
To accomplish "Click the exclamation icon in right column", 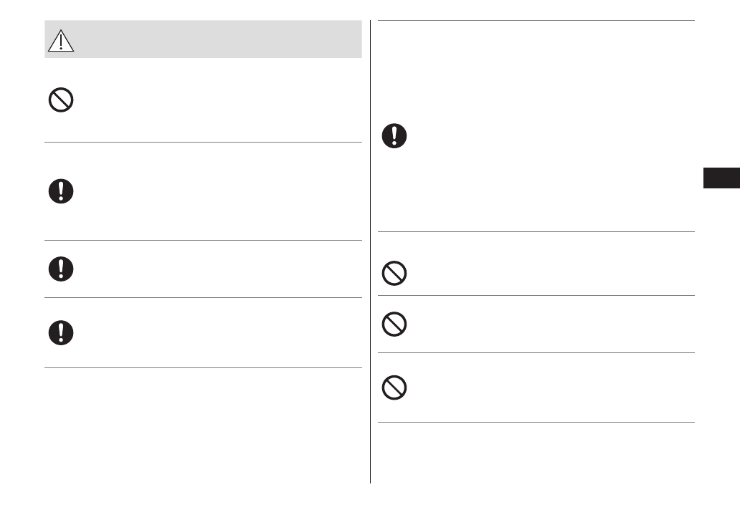I will click(x=394, y=136).
